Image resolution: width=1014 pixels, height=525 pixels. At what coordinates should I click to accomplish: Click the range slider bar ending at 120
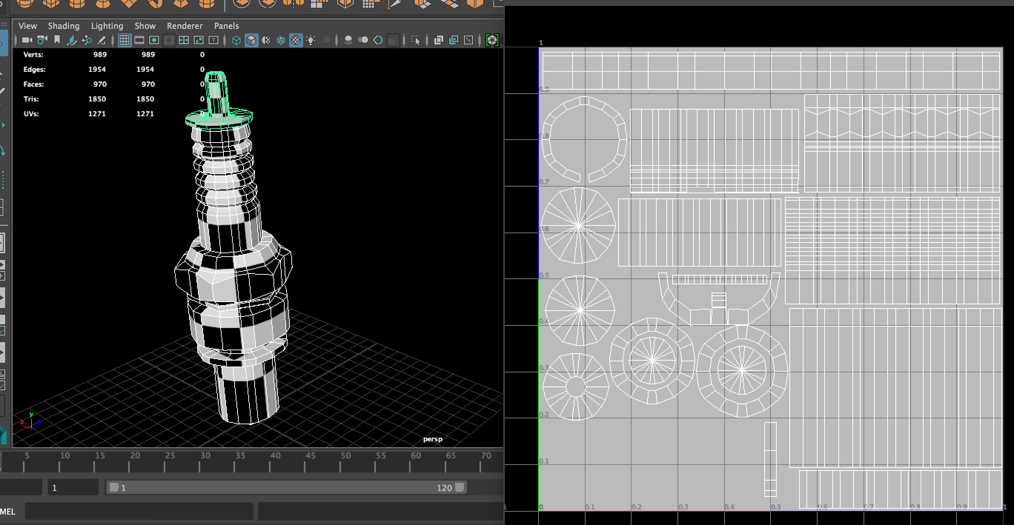click(286, 488)
